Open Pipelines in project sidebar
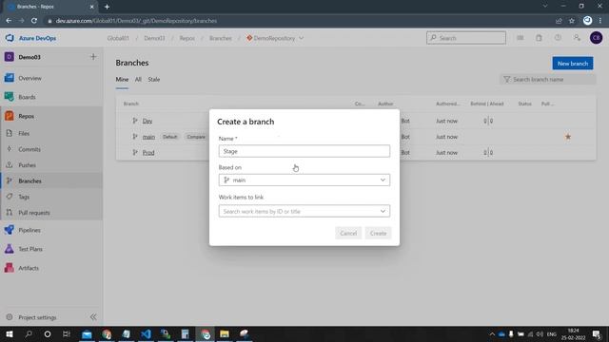This screenshot has width=609, height=342. pyautogui.click(x=29, y=230)
